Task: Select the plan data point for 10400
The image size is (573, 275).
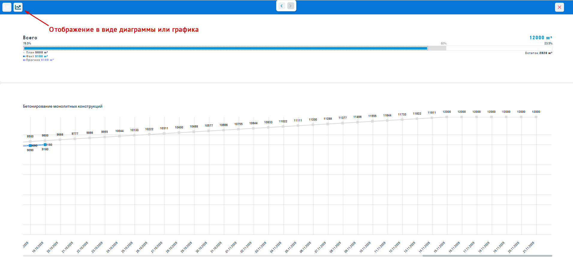Action: [179, 133]
